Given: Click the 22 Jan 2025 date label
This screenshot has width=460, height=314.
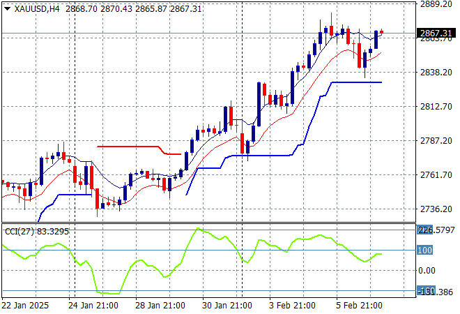Looking at the screenshot, I should click(25, 306).
